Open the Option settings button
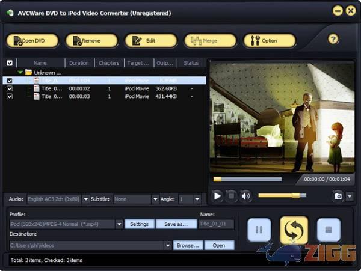361x271 pixels. coord(269,41)
